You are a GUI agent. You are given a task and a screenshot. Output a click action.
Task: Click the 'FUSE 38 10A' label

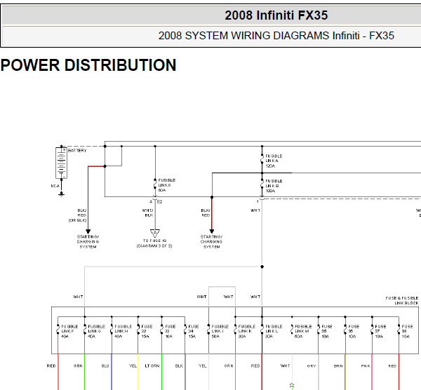(x=407, y=331)
